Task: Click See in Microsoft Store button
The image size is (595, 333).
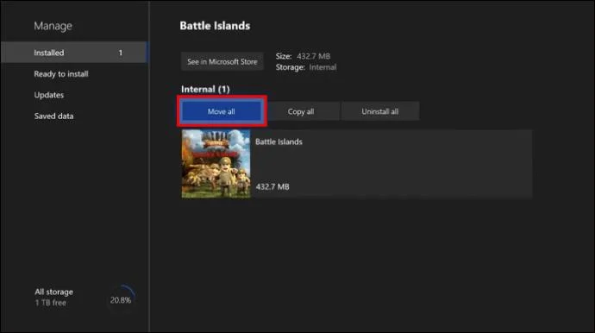Action: pyautogui.click(x=222, y=61)
